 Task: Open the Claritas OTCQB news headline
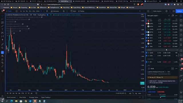point(162,82)
